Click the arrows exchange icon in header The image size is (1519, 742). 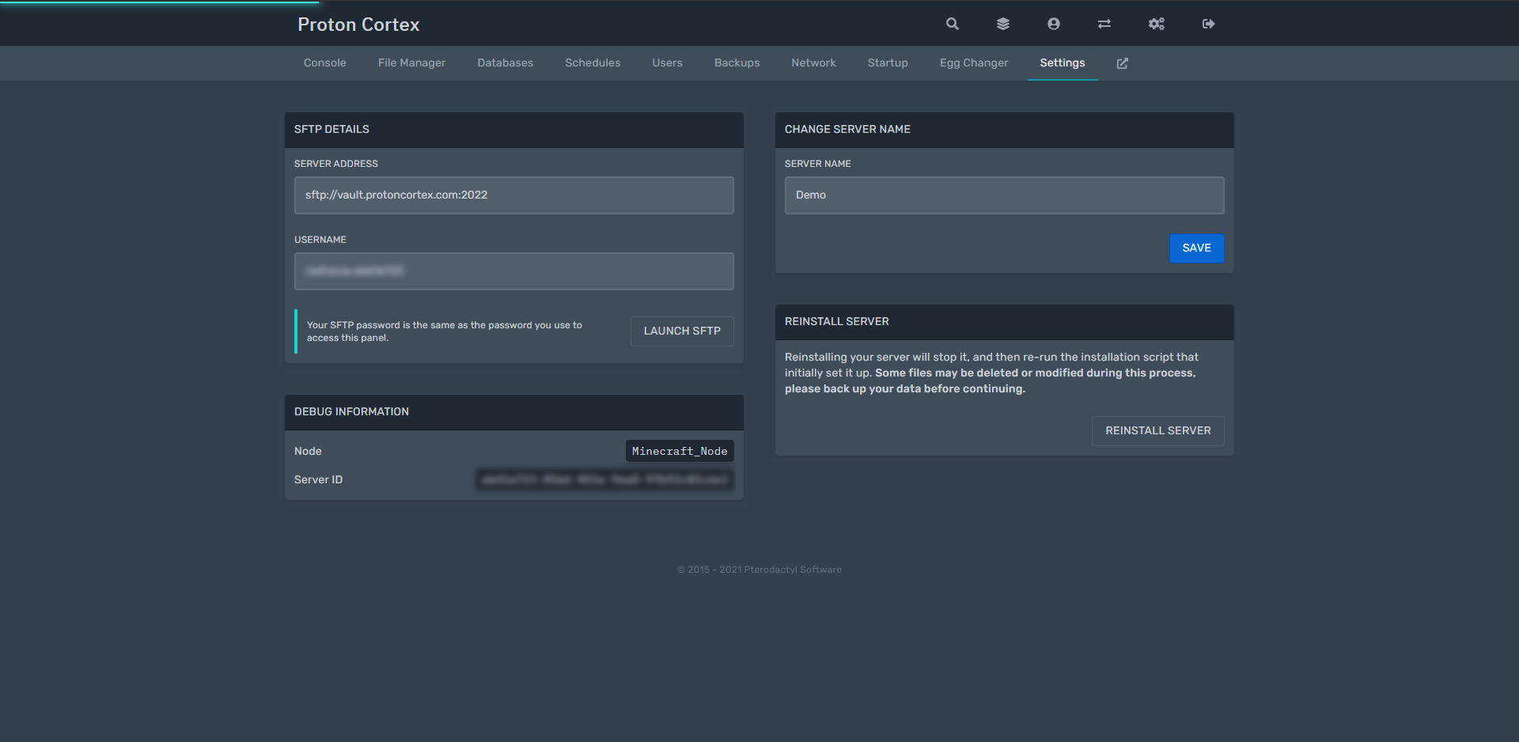tap(1104, 24)
